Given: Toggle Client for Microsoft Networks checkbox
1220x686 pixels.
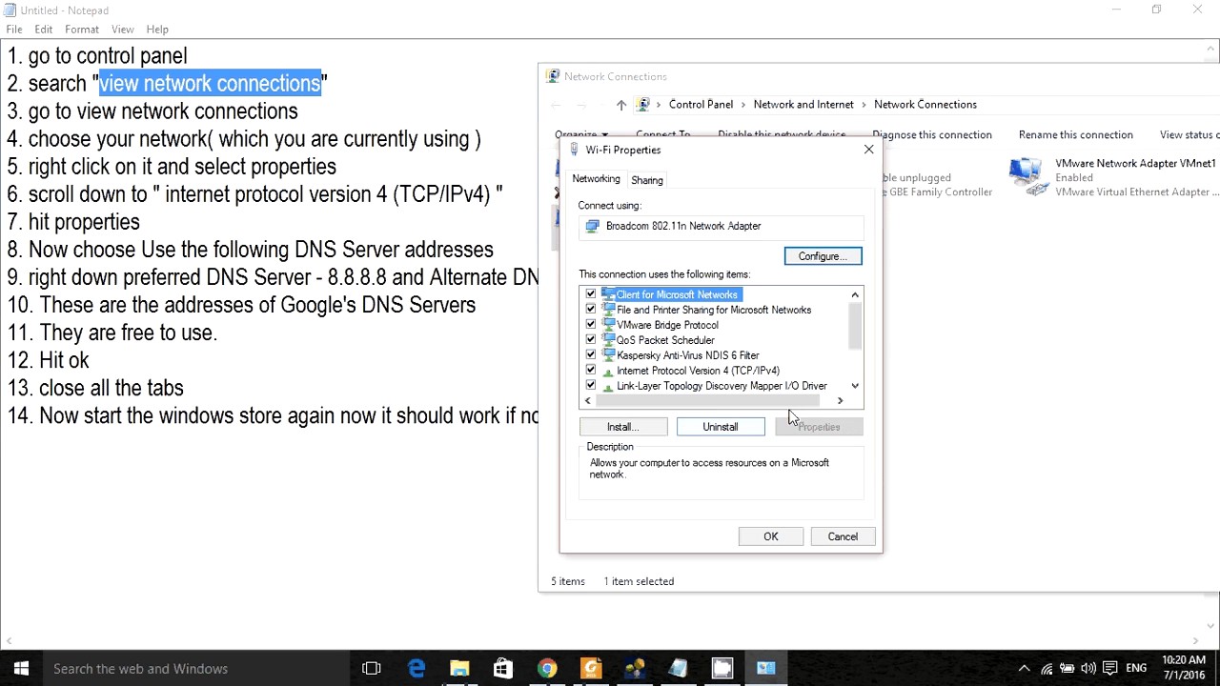Looking at the screenshot, I should pyautogui.click(x=591, y=294).
